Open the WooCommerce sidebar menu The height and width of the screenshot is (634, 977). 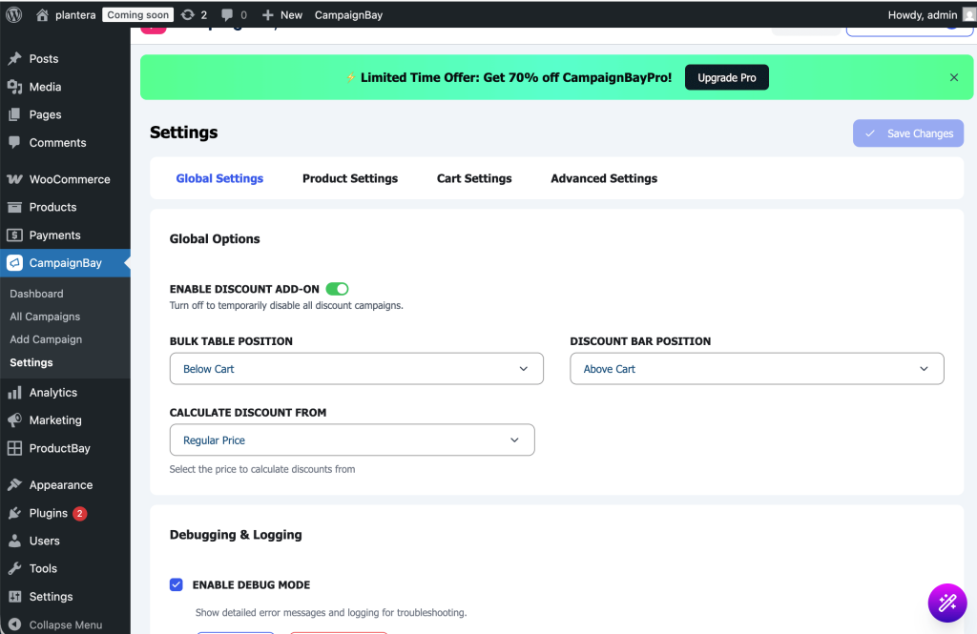(69, 179)
